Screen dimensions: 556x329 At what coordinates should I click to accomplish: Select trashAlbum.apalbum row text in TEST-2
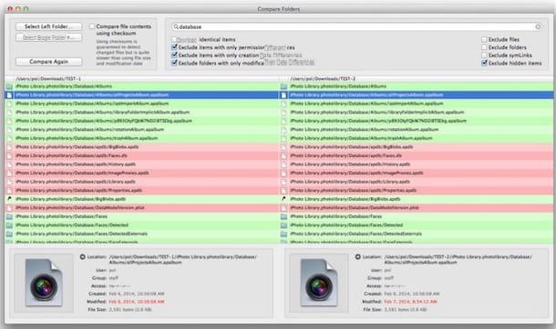coord(361,138)
